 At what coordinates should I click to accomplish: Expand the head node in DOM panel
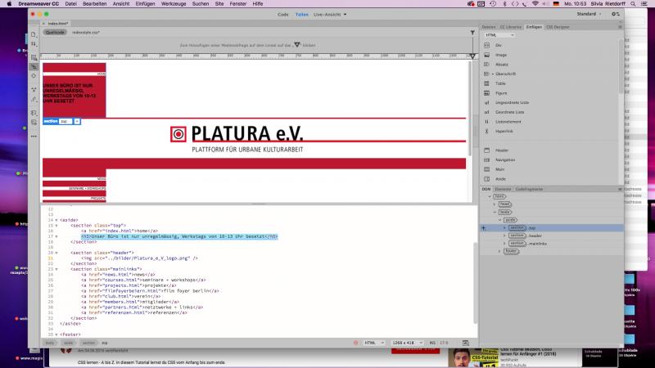click(496, 204)
